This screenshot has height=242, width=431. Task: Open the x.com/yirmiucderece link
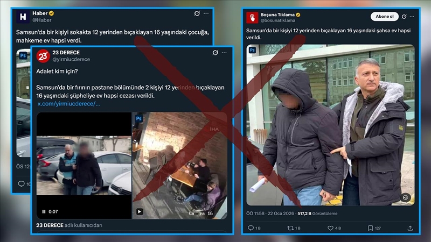[x=68, y=104]
